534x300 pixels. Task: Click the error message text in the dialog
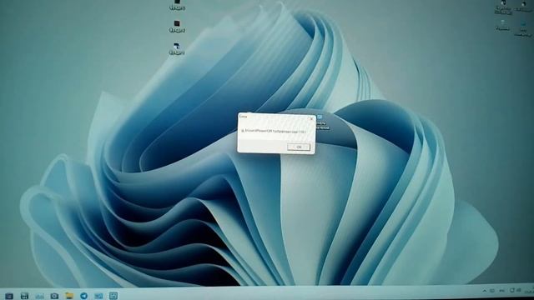275,131
